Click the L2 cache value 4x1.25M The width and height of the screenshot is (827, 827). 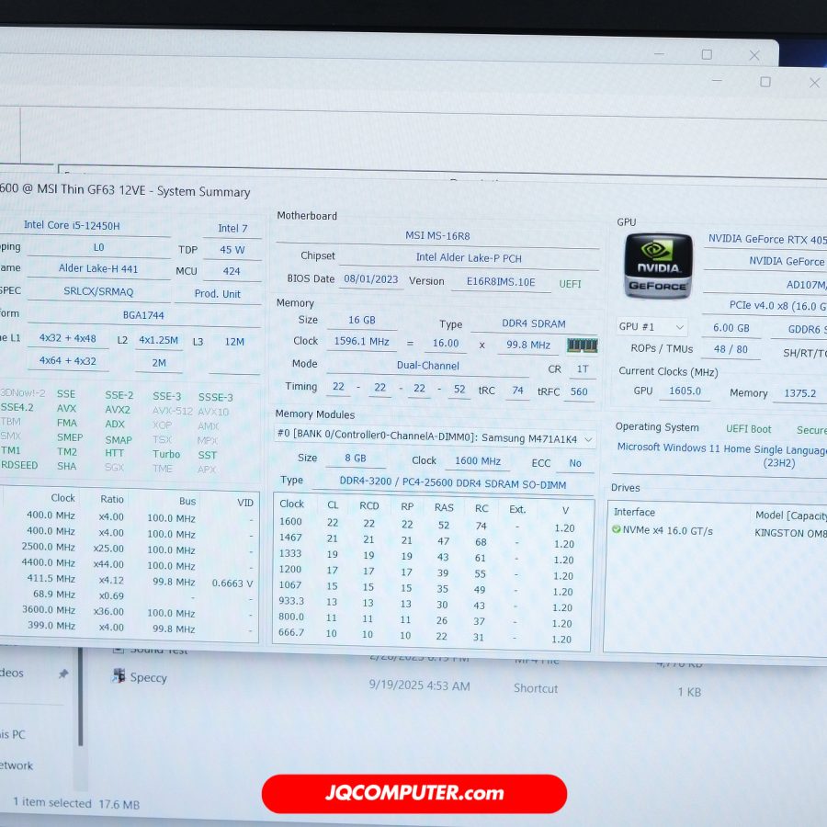click(x=158, y=340)
